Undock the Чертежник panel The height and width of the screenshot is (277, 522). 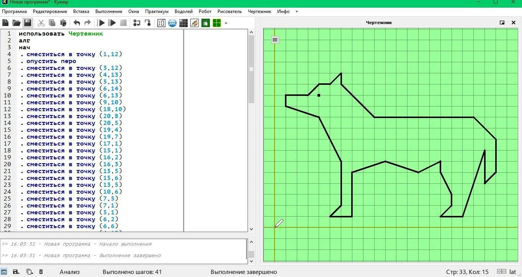click(502, 23)
